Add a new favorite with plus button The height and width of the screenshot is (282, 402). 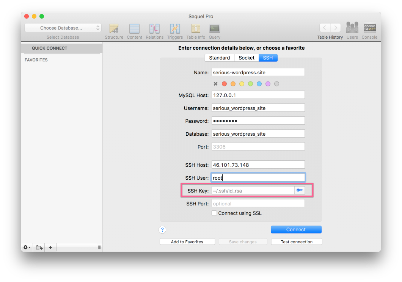pos(50,248)
